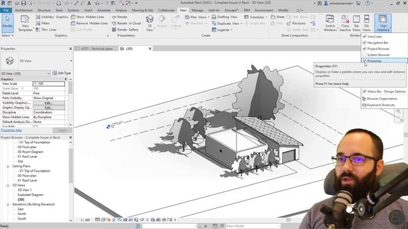Create a 3D View
The height and width of the screenshot is (229, 408).
pyautogui.click(x=150, y=23)
